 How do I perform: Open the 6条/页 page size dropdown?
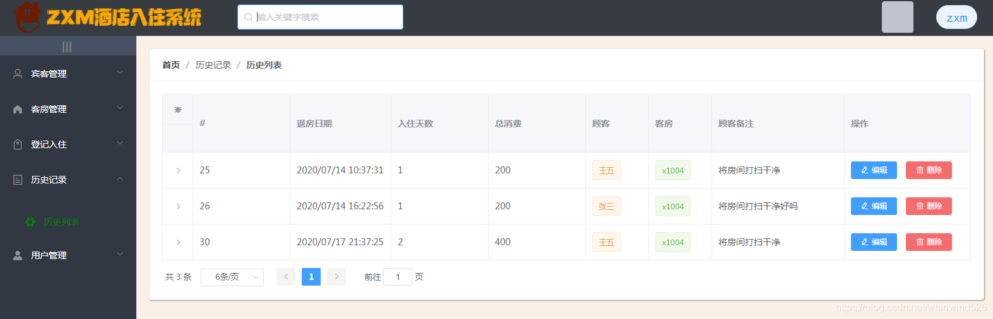point(232,277)
